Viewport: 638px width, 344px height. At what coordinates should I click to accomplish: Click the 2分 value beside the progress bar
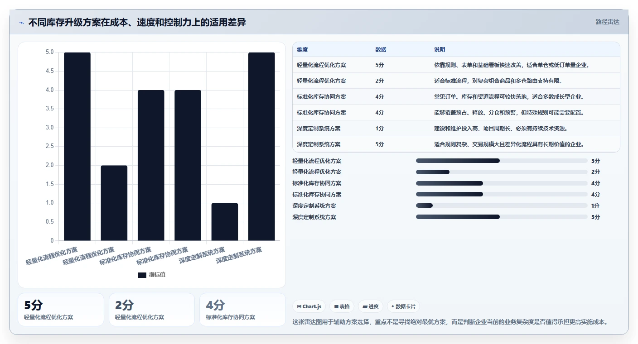[595, 172]
